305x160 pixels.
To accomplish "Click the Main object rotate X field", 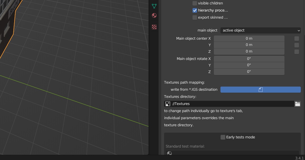I will 249,59.
